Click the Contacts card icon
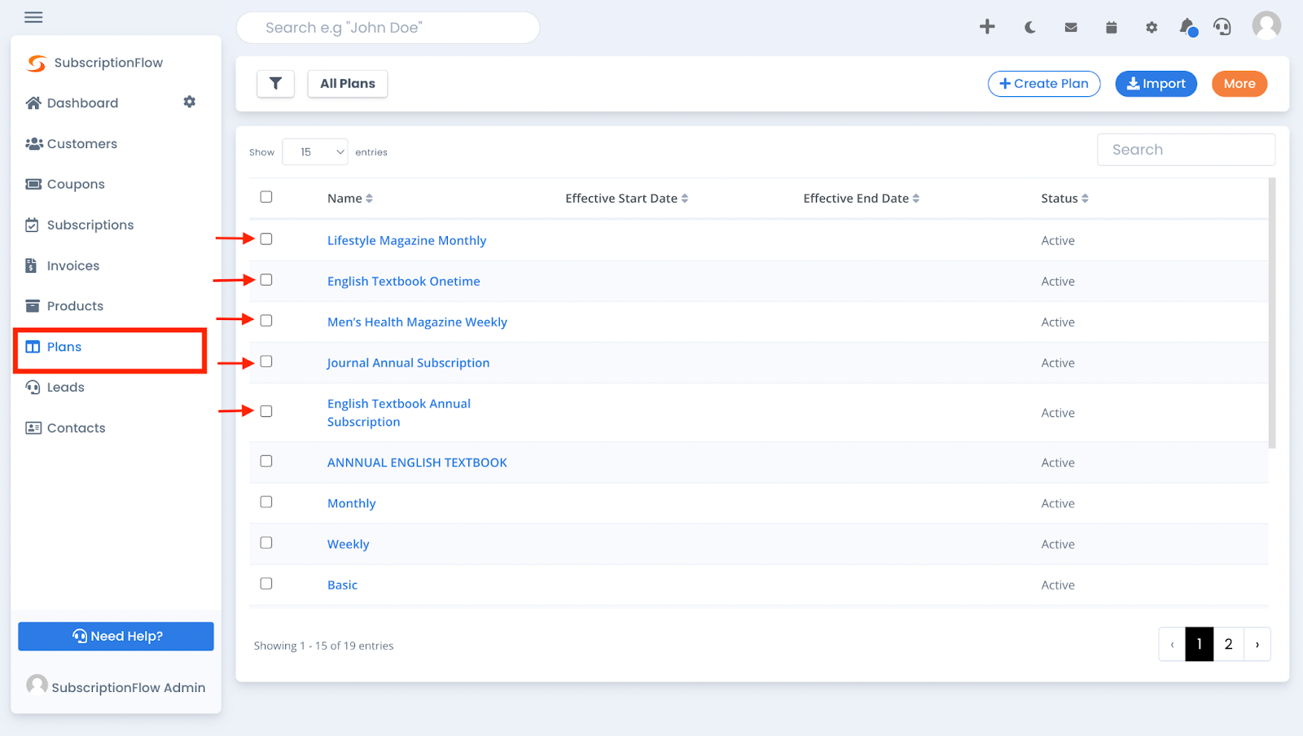Image resolution: width=1303 pixels, height=736 pixels. click(x=33, y=428)
